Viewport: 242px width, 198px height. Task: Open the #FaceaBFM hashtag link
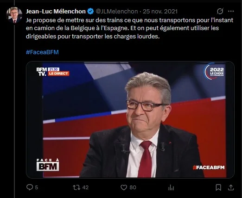[42, 52]
